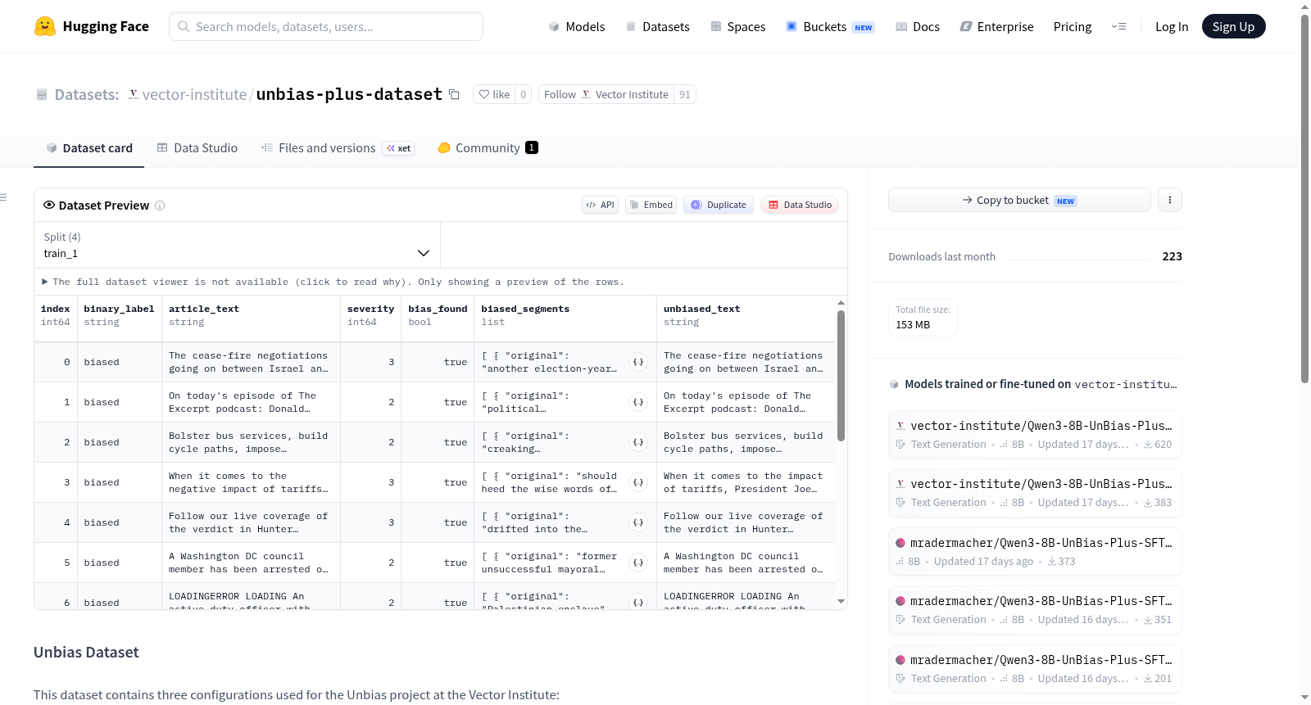Switch to the Dataset card tab
Viewport: 1311px width, 705px height.
(88, 148)
